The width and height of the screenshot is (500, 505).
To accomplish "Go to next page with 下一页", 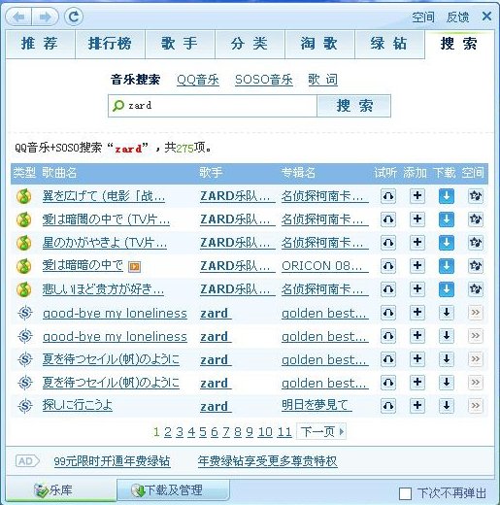I will (x=321, y=431).
